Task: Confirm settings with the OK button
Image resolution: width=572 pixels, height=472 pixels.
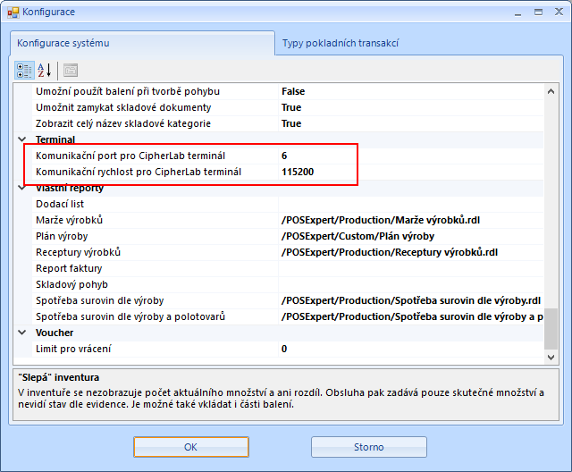Action: [x=190, y=447]
